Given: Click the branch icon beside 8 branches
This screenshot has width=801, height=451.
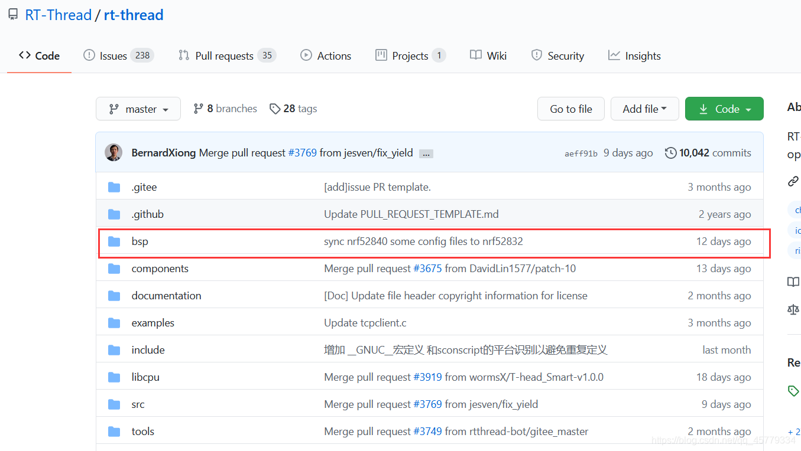Looking at the screenshot, I should (x=199, y=109).
